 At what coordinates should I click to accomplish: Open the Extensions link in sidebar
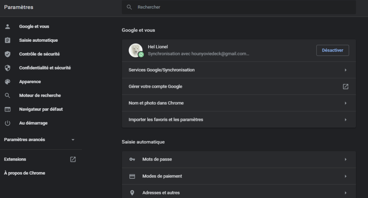tap(15, 159)
